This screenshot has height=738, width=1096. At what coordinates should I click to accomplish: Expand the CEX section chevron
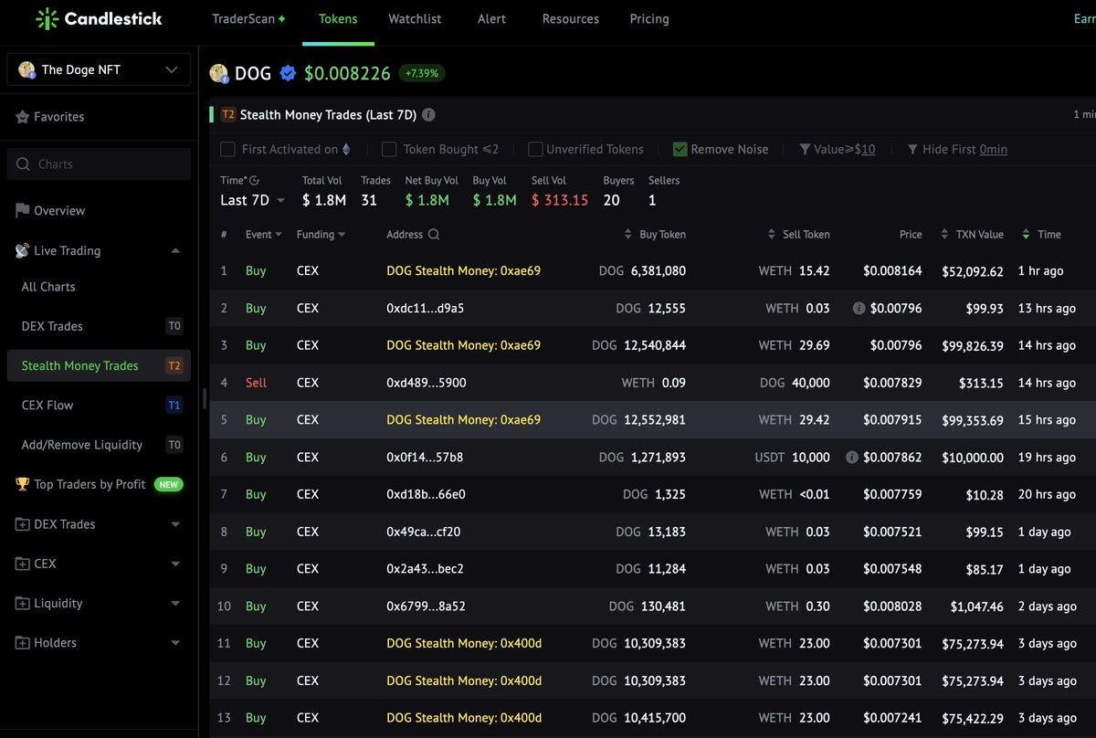(x=175, y=564)
